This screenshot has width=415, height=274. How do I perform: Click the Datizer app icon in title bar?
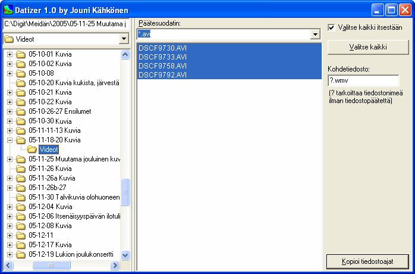8,10
